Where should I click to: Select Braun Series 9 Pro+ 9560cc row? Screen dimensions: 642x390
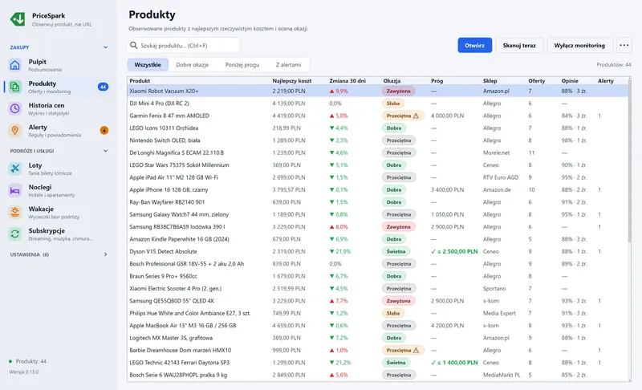[x=377, y=276]
